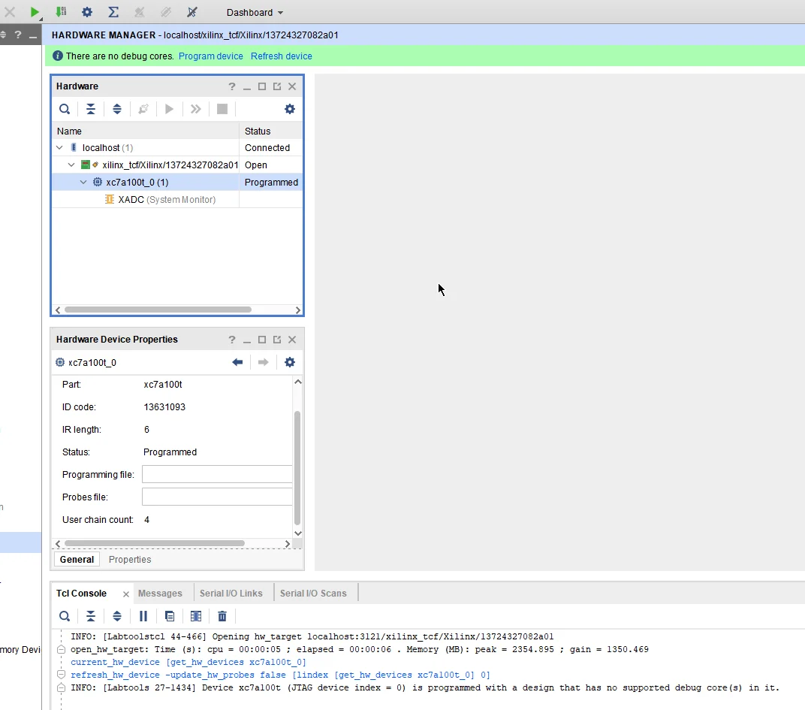Open Hardware Device Properties settings gear

pyautogui.click(x=290, y=362)
